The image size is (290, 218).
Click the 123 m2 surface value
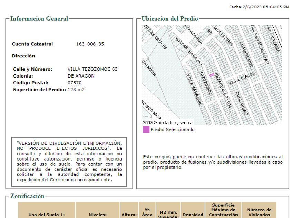[76, 90]
